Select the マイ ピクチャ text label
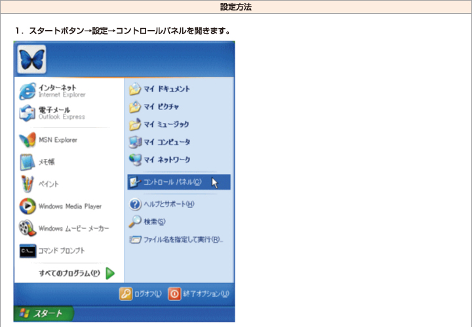The width and height of the screenshot is (472, 327). tap(161, 107)
